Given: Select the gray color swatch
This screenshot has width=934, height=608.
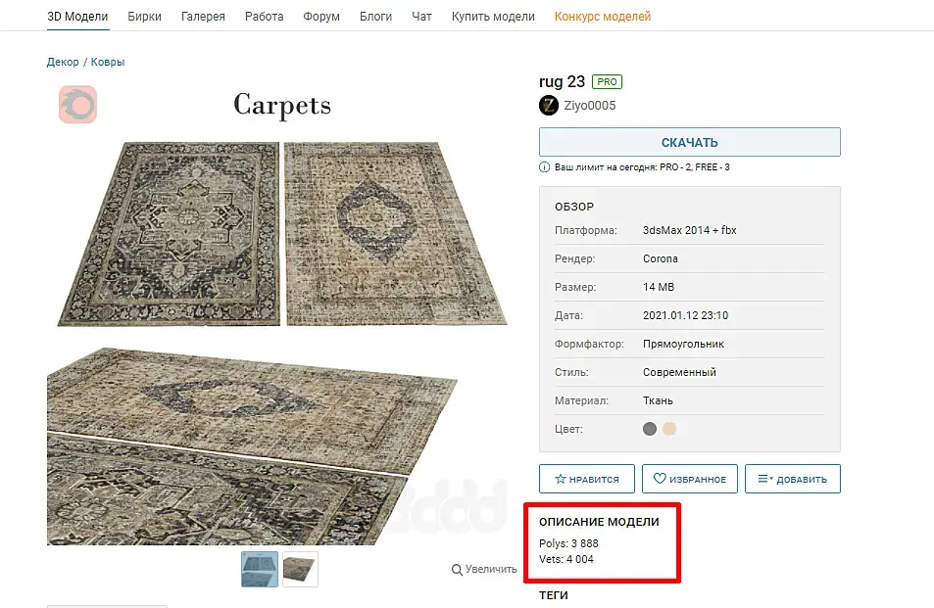Looking at the screenshot, I should point(650,429).
